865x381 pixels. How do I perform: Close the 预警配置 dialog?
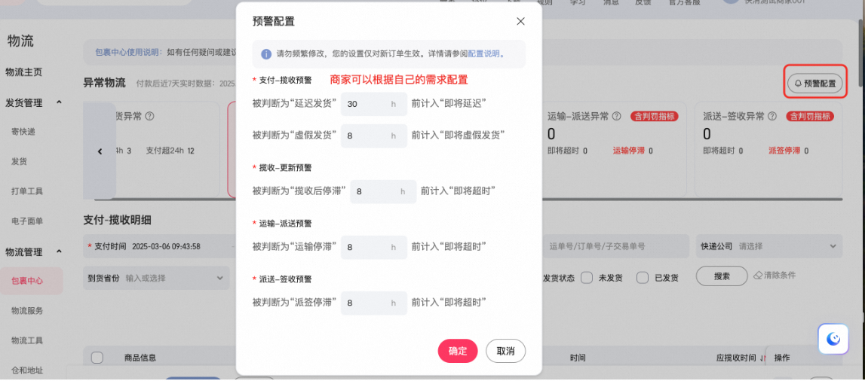pyautogui.click(x=520, y=22)
